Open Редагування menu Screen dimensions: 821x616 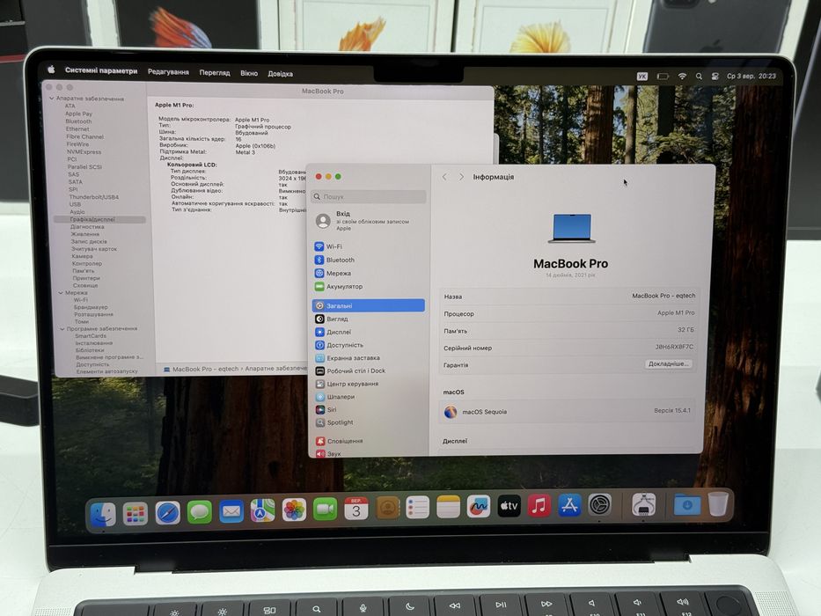click(x=168, y=72)
